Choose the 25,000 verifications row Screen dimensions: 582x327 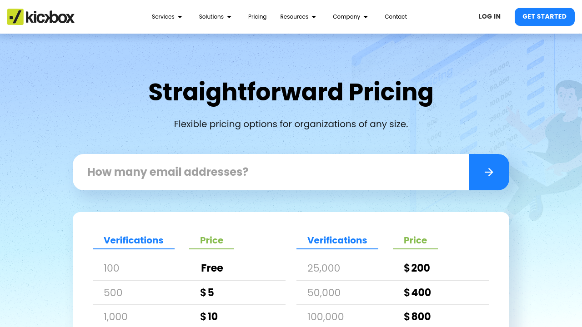point(392,268)
